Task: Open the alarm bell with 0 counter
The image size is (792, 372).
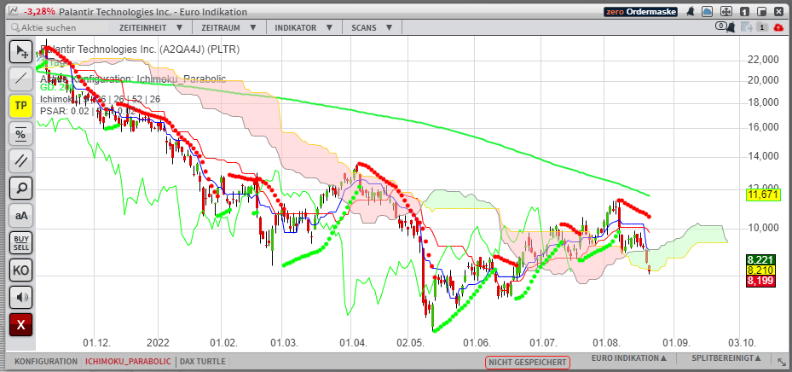Action: point(725,27)
